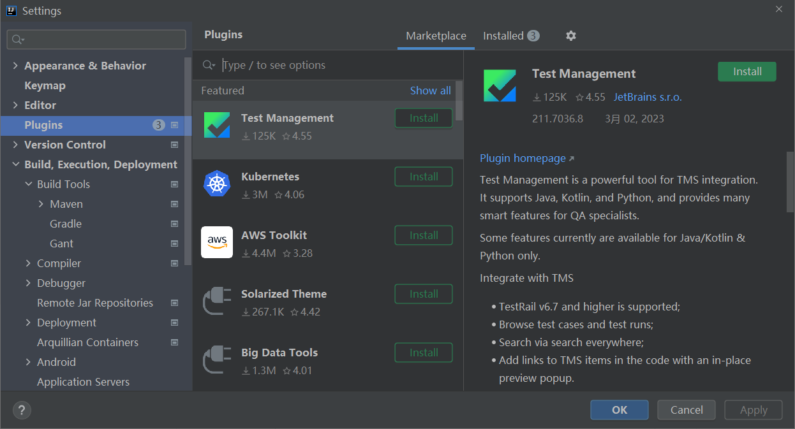
Task: Click project-level icon beside Compiler
Action: (175, 263)
